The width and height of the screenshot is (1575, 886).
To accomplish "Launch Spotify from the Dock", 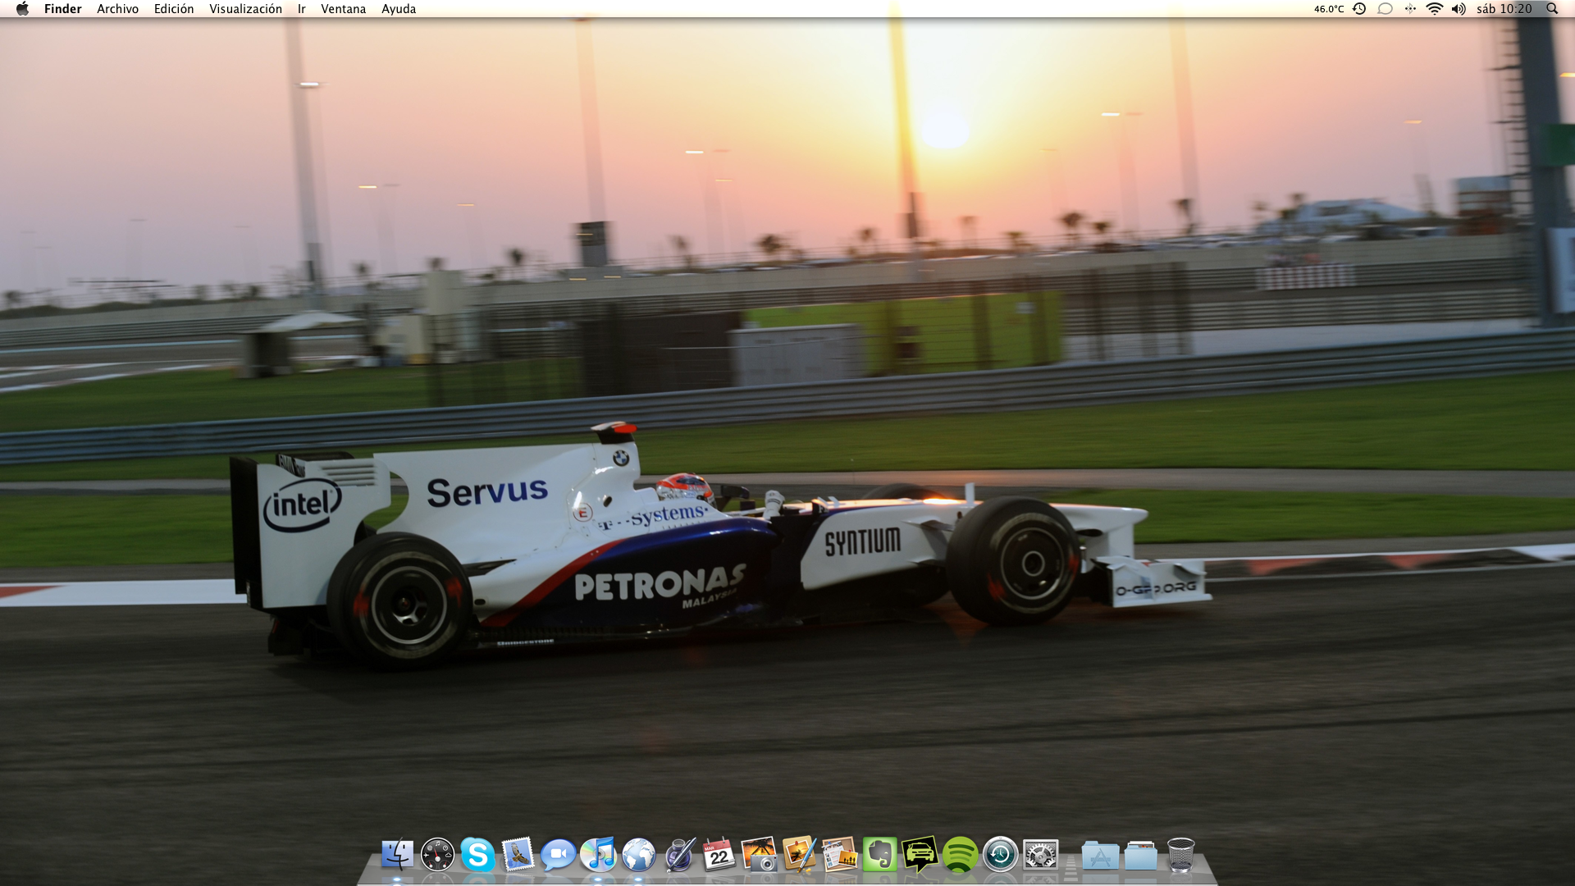I will pos(960,855).
